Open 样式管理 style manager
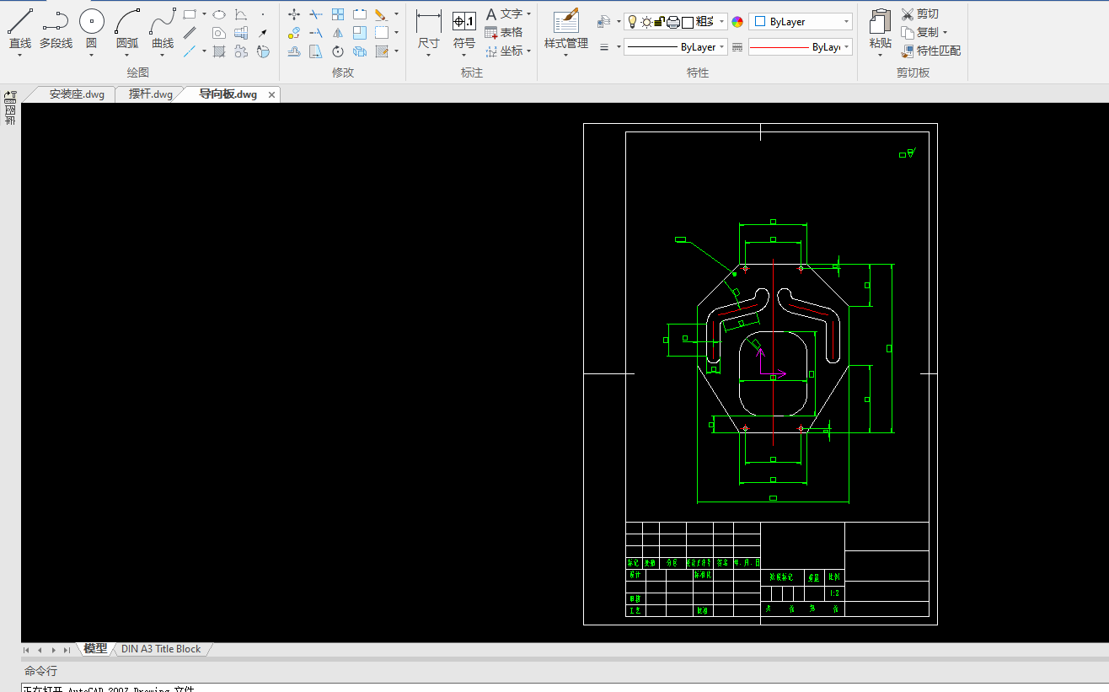Viewport: 1109px width, 692px height. pyautogui.click(x=565, y=22)
